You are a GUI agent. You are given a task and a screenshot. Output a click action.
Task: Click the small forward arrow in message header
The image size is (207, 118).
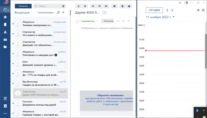coord(129,21)
